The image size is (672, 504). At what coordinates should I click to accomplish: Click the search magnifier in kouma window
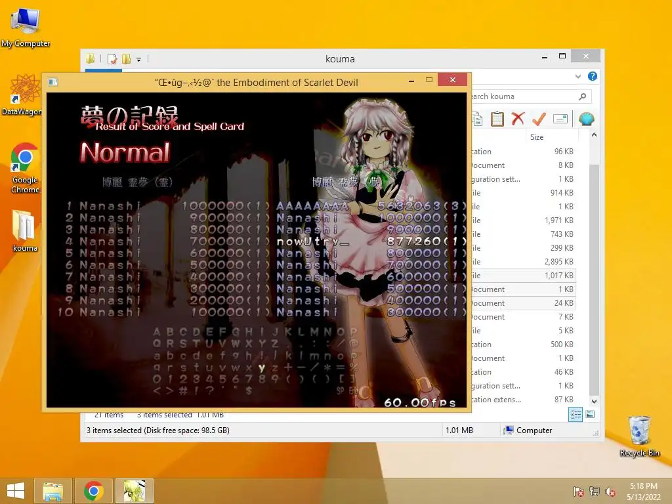(x=583, y=96)
